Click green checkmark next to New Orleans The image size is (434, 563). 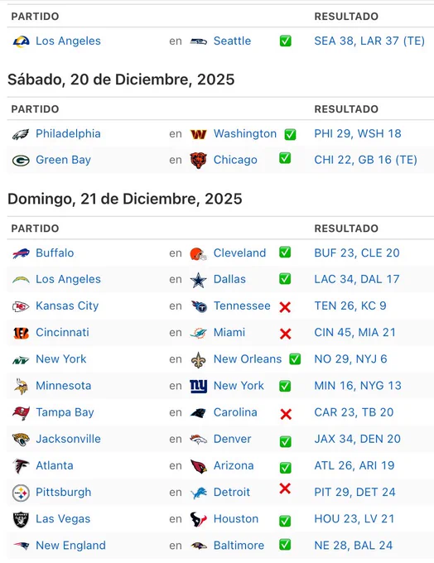coord(295,358)
